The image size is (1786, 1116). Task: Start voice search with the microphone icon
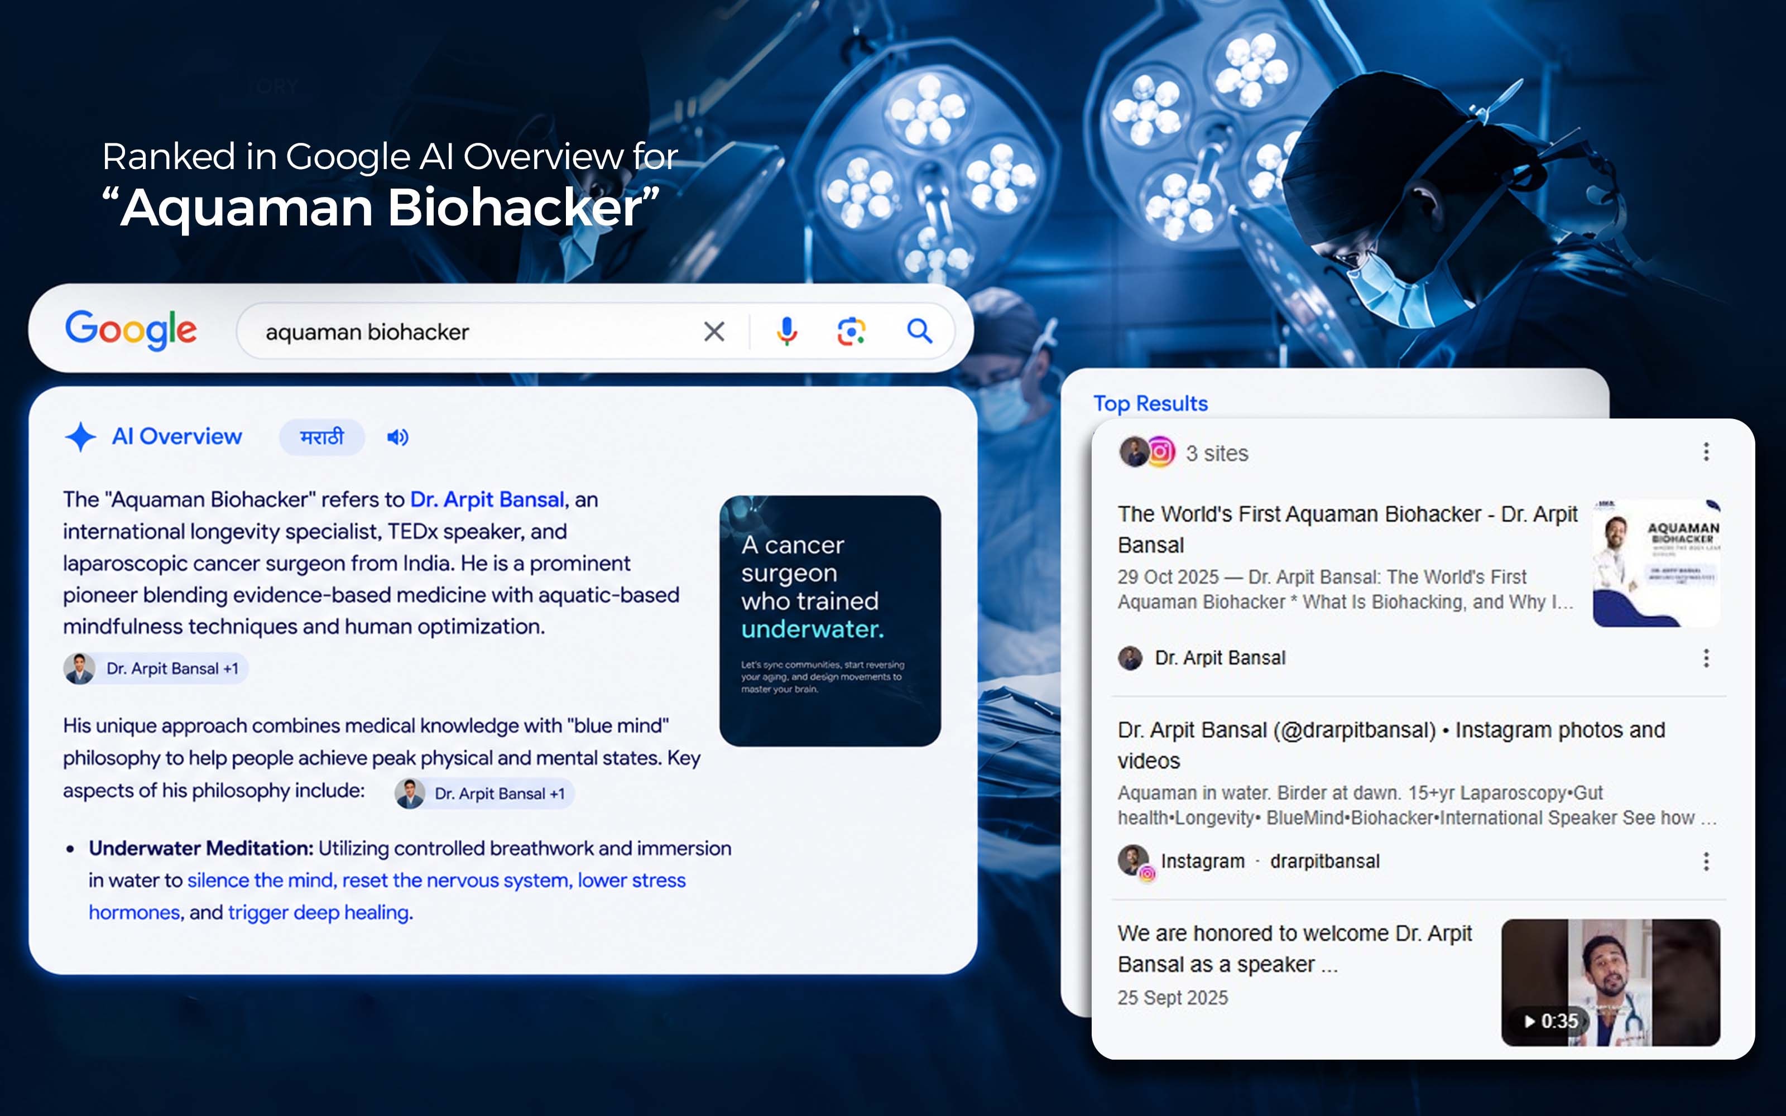[787, 331]
